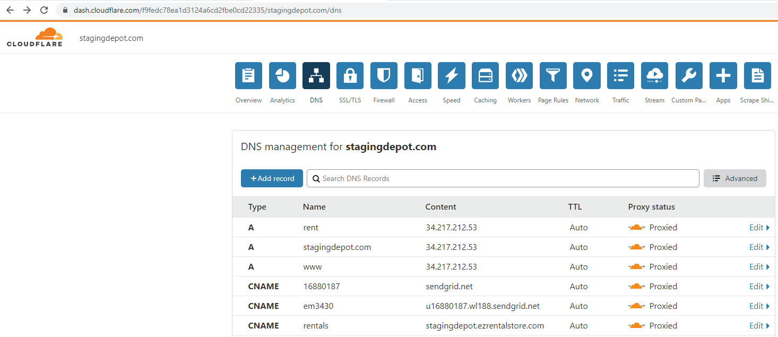Click the browser address bar URL
Screen dimensions: 778x337
pyautogui.click(x=208, y=10)
